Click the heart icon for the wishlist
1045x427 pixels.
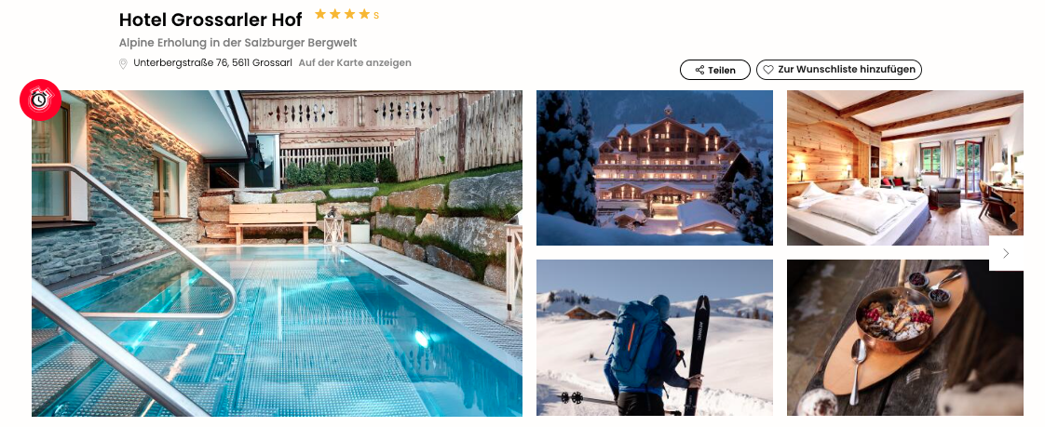[x=767, y=70]
